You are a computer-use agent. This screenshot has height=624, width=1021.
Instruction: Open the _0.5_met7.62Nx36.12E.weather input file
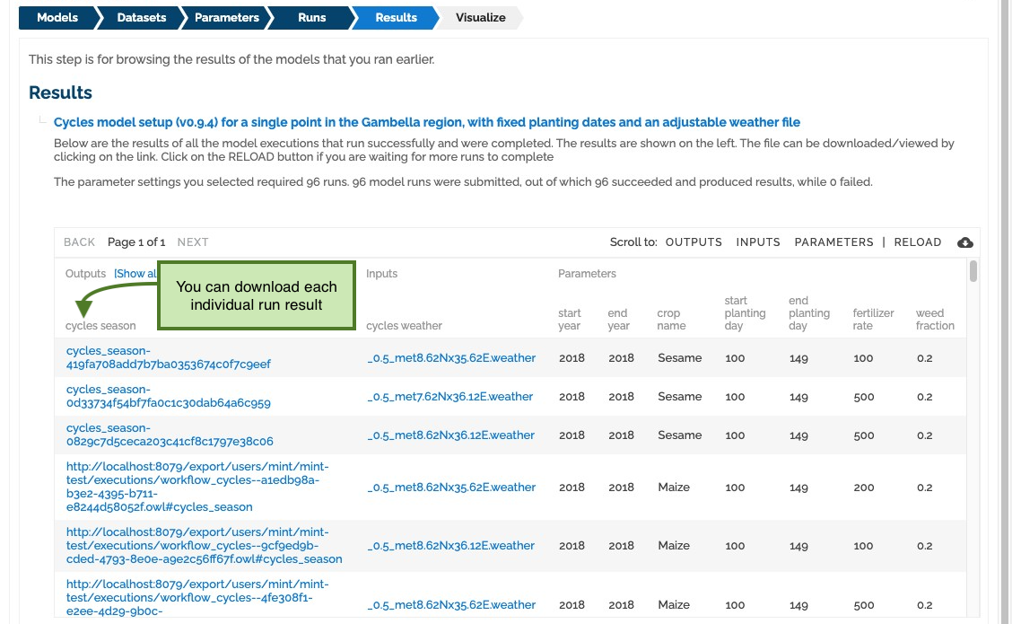[450, 396]
